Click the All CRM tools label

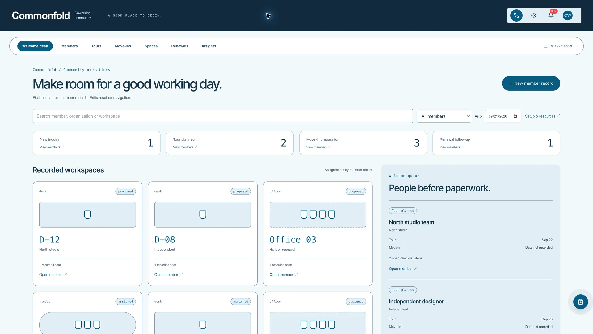click(x=561, y=46)
